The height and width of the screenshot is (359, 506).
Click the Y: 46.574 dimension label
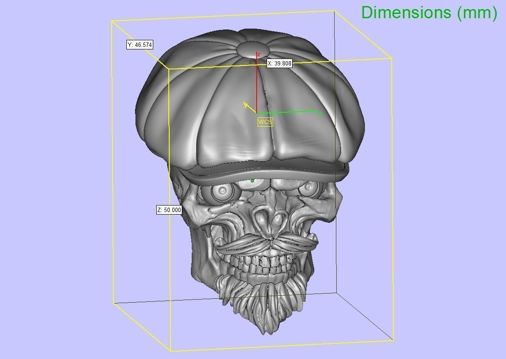pos(140,45)
